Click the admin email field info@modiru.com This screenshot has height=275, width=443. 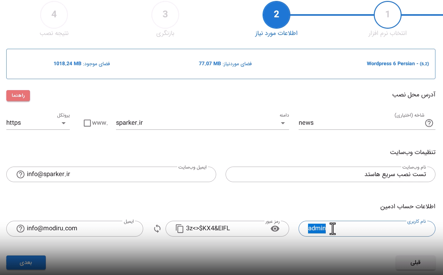point(75,229)
